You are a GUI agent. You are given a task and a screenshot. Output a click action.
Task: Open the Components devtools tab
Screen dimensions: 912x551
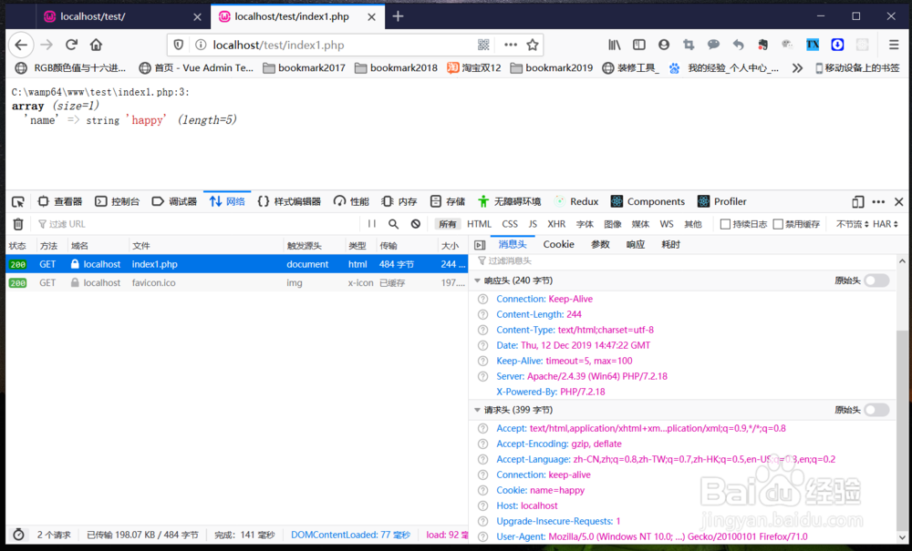coord(648,201)
